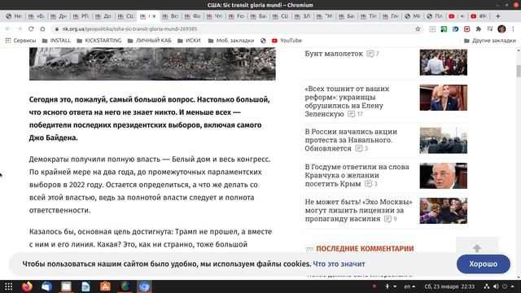This screenshot has height=293, width=521.
Task: Reload the page with the refresh icon
Action: pyautogui.click(x=31, y=29)
